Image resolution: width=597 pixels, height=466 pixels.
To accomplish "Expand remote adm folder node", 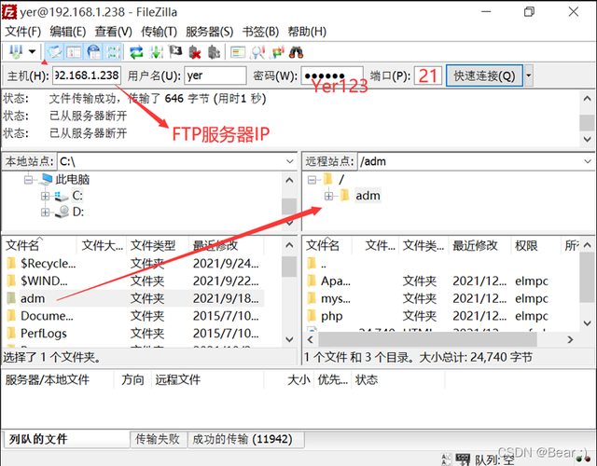I will click(x=329, y=196).
